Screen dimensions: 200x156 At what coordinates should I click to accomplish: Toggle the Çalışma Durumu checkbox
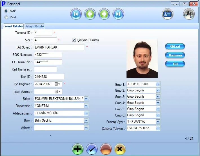74,40
